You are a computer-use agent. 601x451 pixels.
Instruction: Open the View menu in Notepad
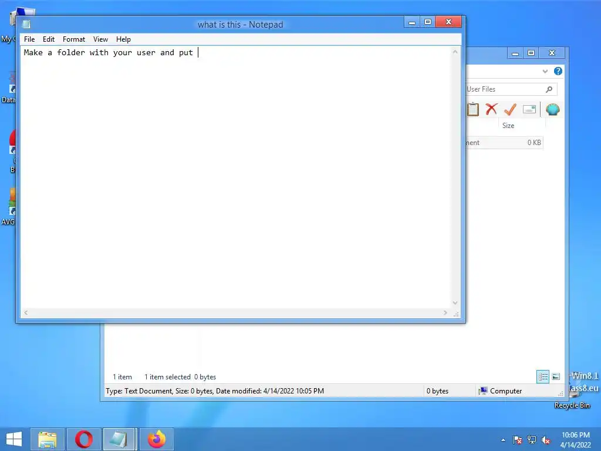[x=100, y=39]
